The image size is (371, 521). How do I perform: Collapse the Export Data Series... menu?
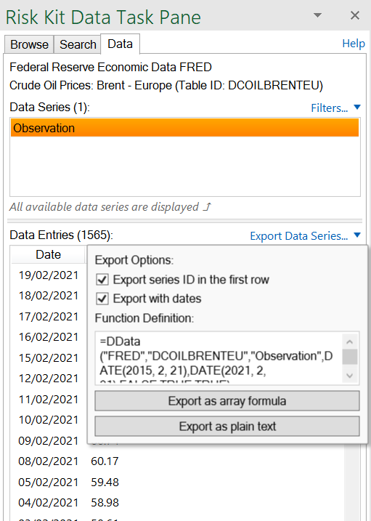tap(298, 235)
